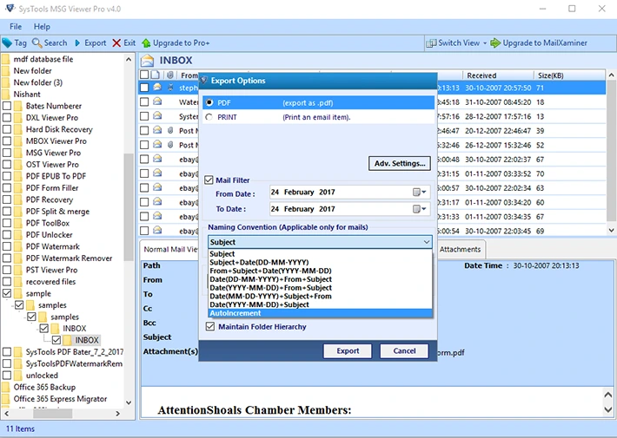Click the Search toolbar label

(x=56, y=42)
